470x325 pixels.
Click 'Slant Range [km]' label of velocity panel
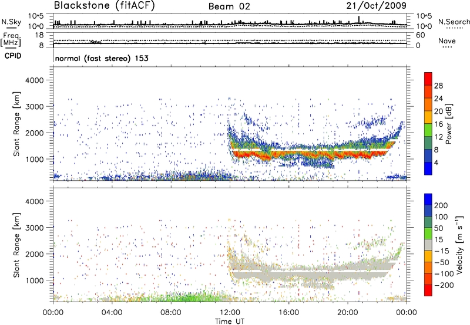[x=16, y=245]
